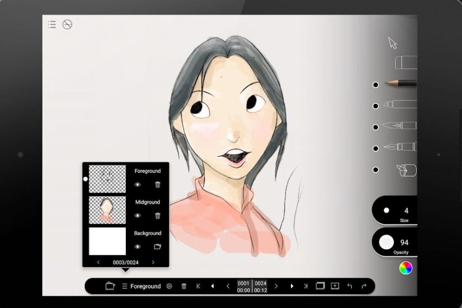Step forward one frame
This screenshot has height=308, width=462.
276,286
